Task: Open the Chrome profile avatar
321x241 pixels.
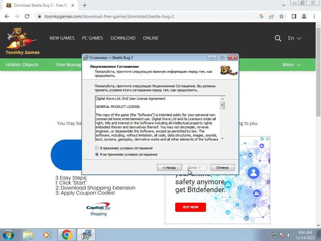Action: (304, 16)
